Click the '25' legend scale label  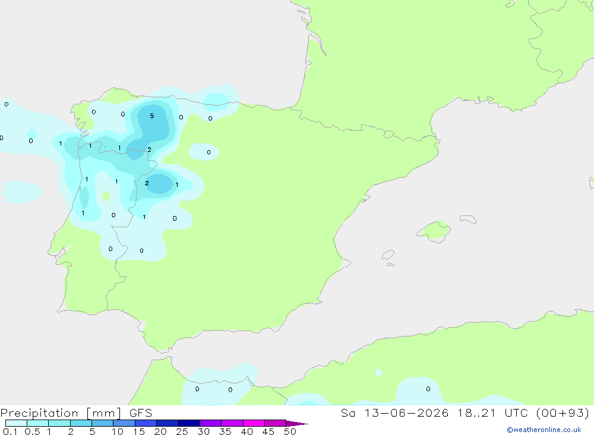point(182,431)
